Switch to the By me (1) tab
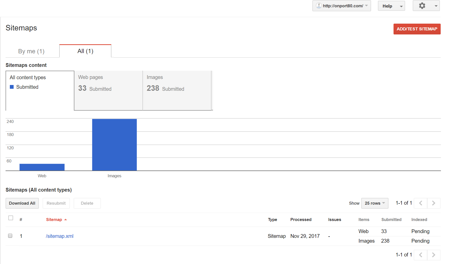Screen dimensions: 450x264 point(32,51)
